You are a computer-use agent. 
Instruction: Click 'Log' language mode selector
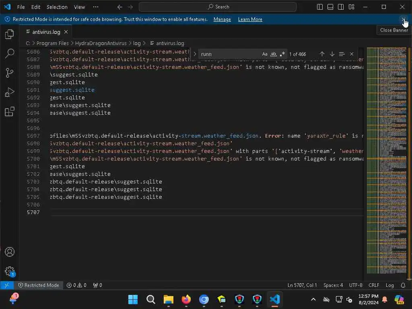pyautogui.click(x=389, y=285)
